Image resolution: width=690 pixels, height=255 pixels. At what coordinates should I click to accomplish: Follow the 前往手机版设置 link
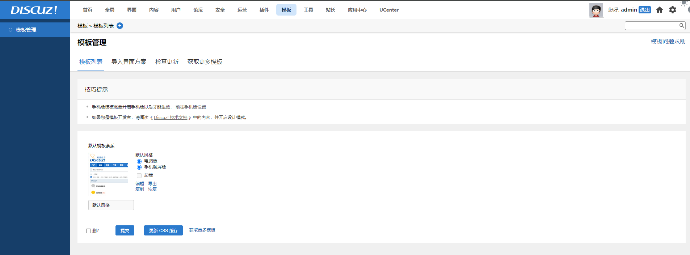pyautogui.click(x=191, y=107)
